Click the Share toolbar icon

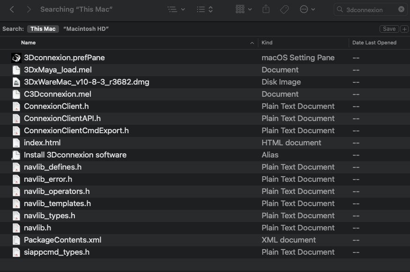click(266, 9)
